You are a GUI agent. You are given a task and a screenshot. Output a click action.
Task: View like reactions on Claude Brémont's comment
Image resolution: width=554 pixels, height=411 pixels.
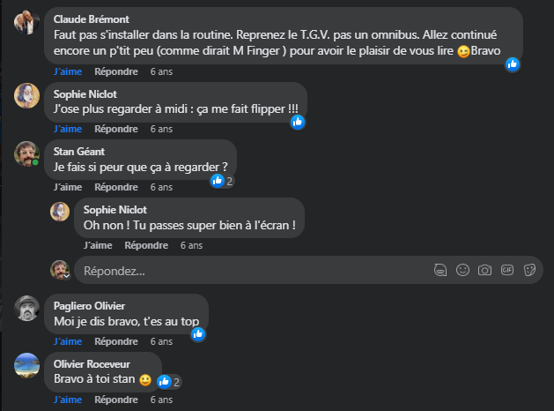(513, 64)
